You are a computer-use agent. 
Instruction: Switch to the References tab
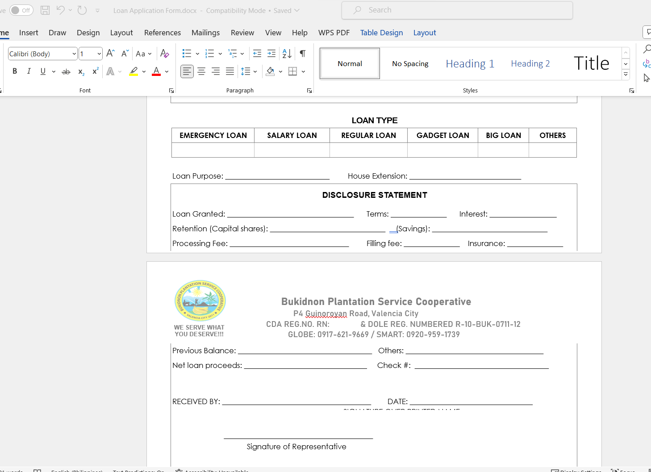tap(163, 33)
